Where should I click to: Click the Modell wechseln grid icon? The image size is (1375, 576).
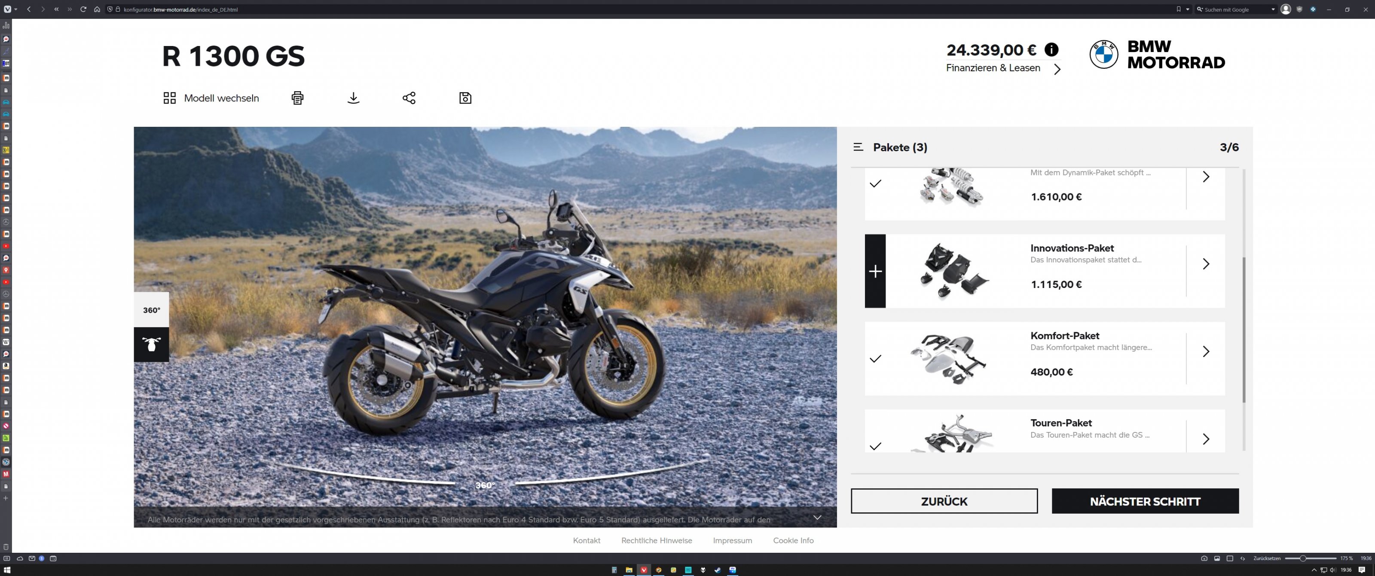coord(169,98)
